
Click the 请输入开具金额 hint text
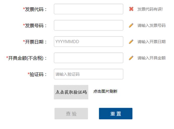coord(151,58)
